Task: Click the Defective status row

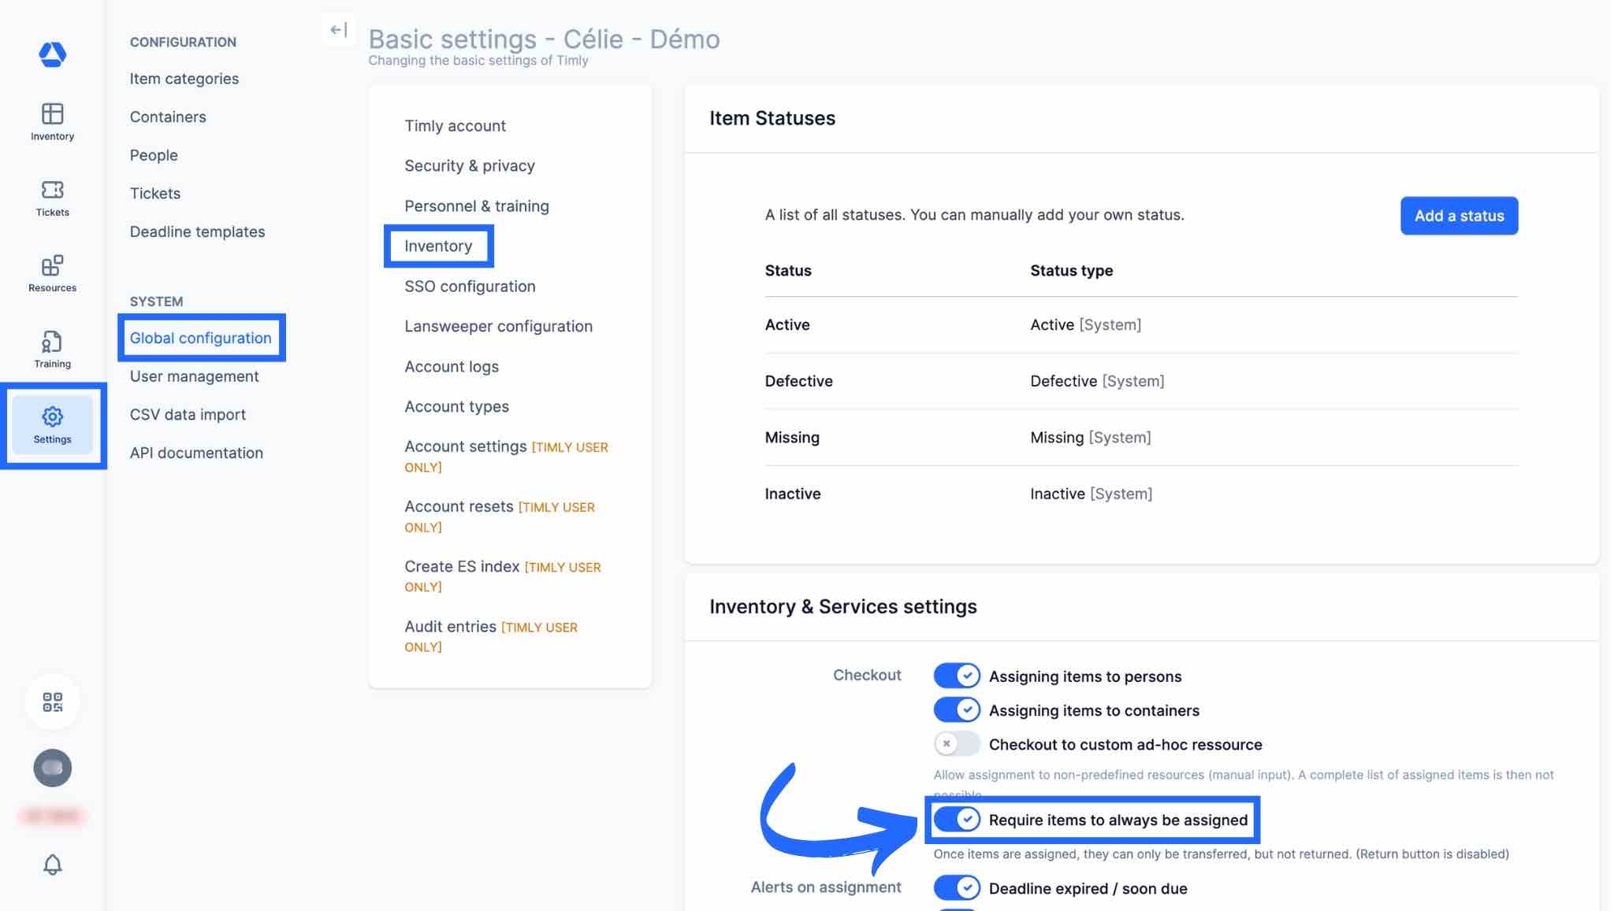Action: [1141, 381]
